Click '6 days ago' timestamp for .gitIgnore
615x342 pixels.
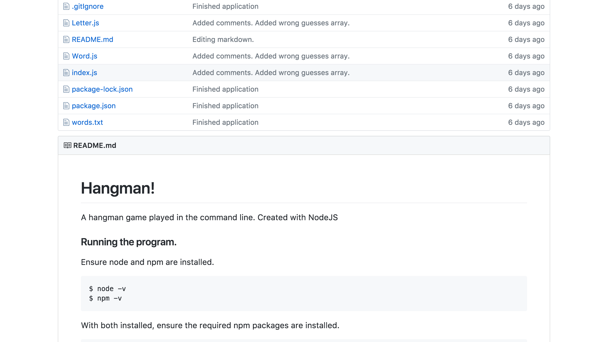tap(526, 6)
